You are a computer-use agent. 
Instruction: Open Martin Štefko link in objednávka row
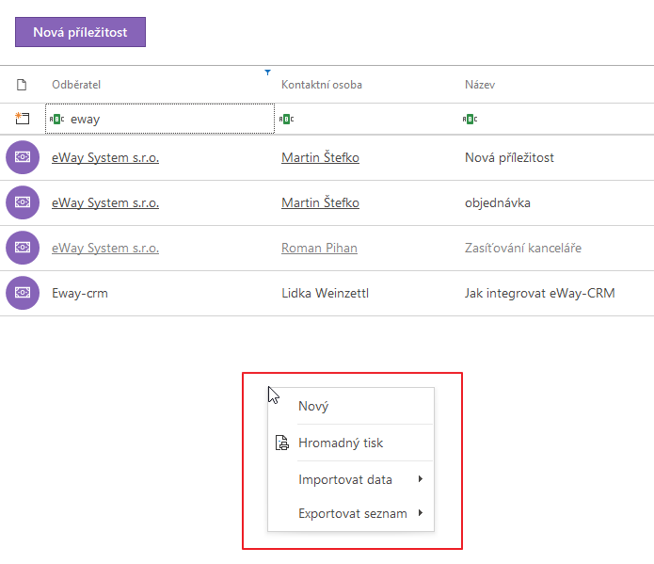coord(320,202)
